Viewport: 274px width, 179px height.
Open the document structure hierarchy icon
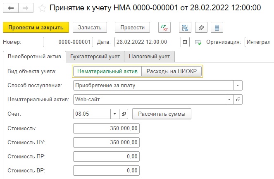click(185, 27)
